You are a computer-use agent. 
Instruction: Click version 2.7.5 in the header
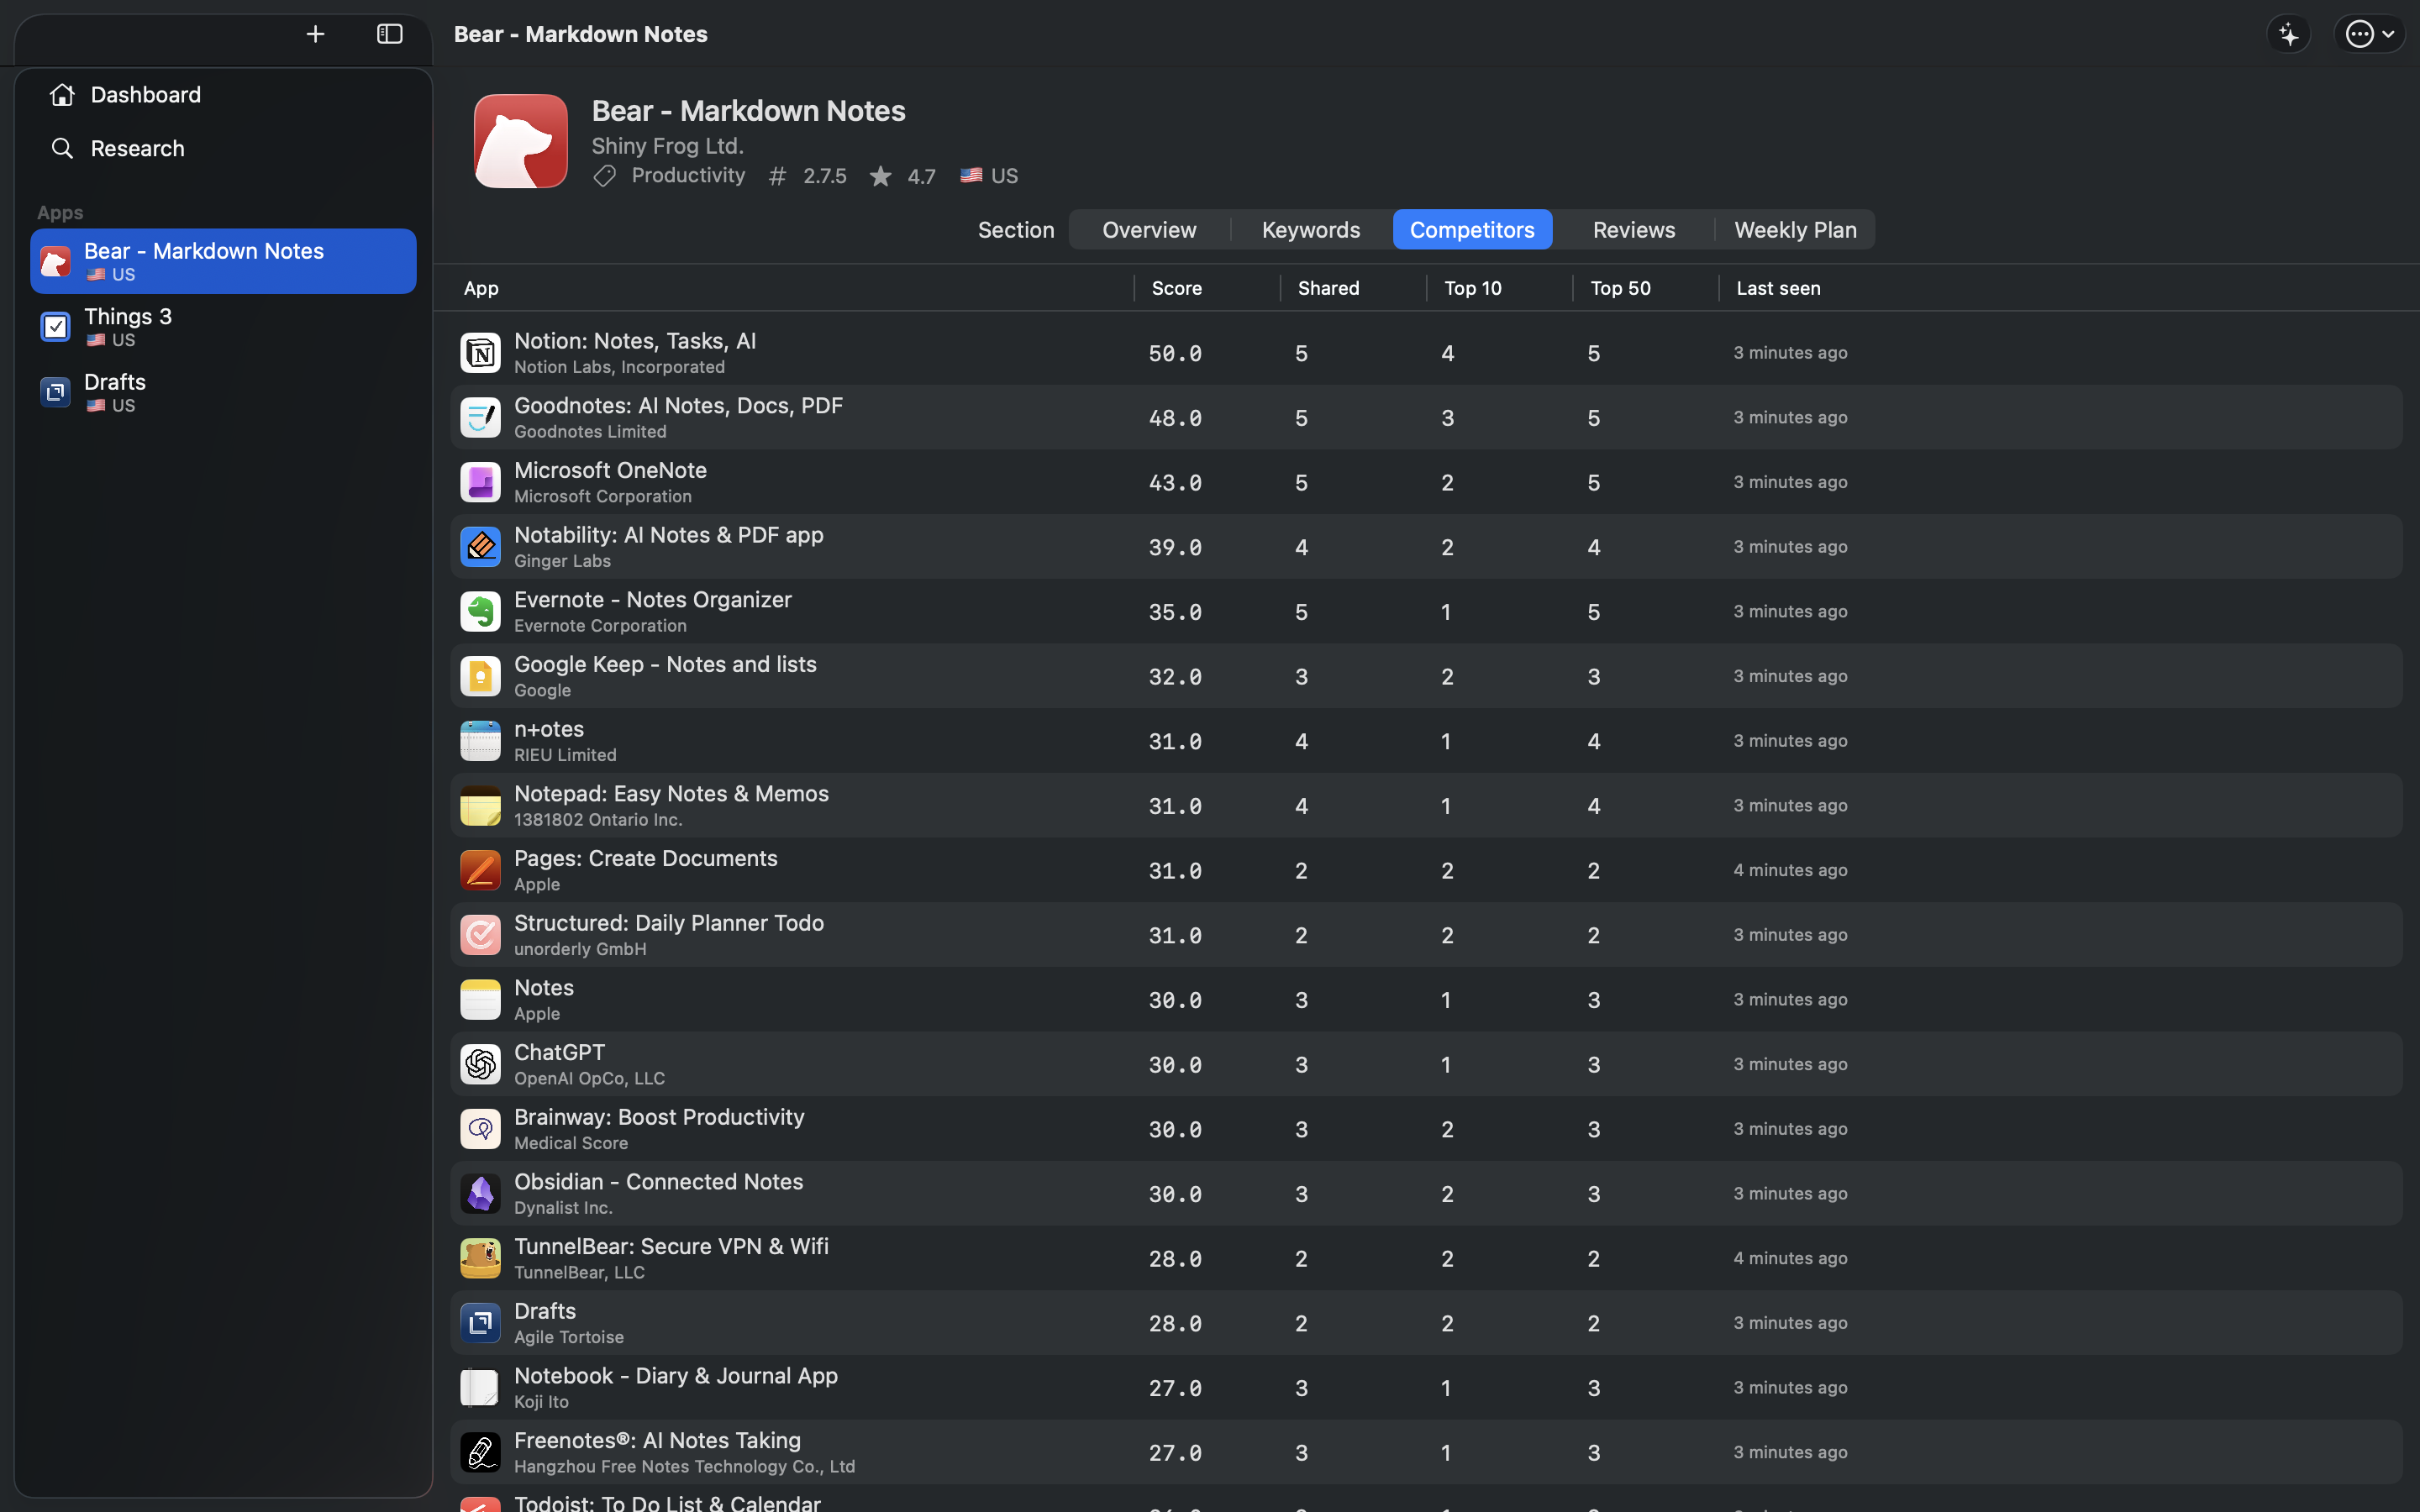click(824, 176)
